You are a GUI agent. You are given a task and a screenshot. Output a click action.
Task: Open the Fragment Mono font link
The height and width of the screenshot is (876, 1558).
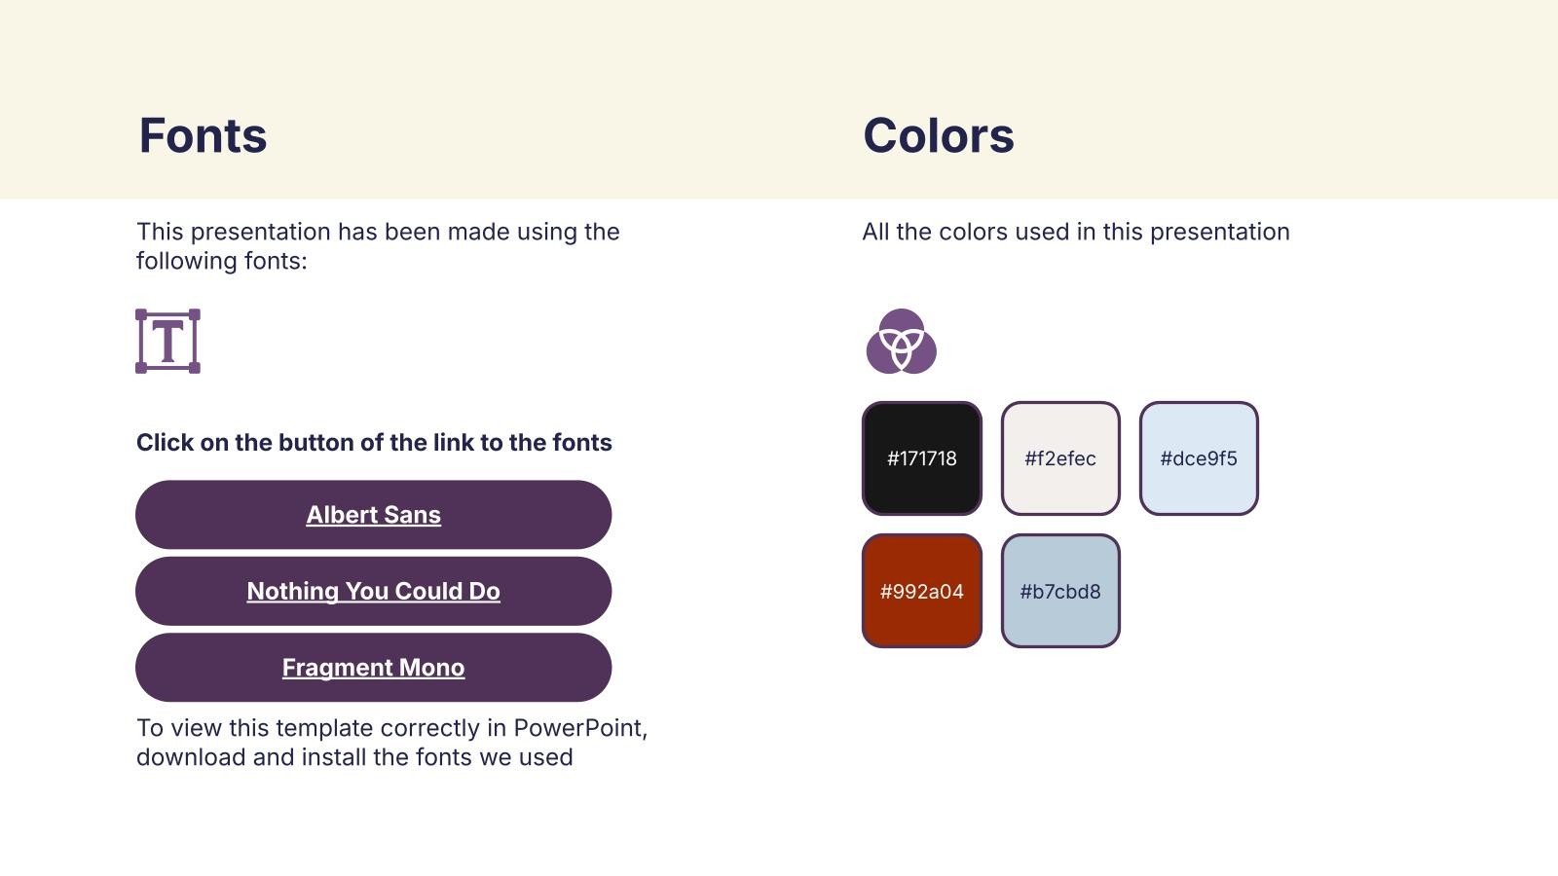373,668
